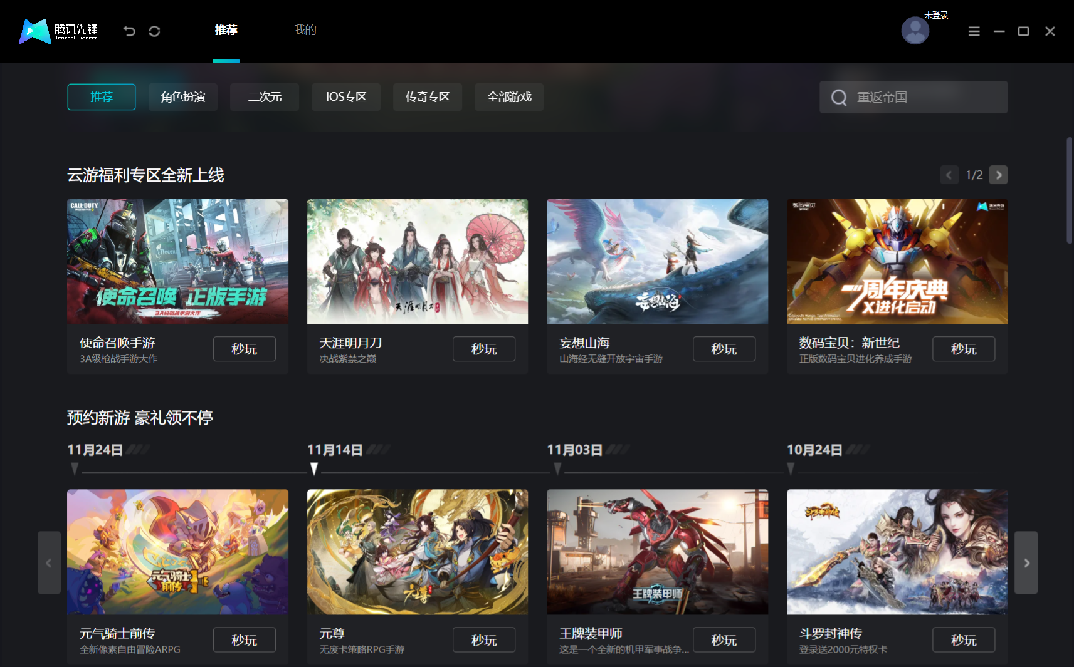Viewport: 1074px width, 667px height.
Task: Select the 全部游戏 category
Action: pos(509,97)
